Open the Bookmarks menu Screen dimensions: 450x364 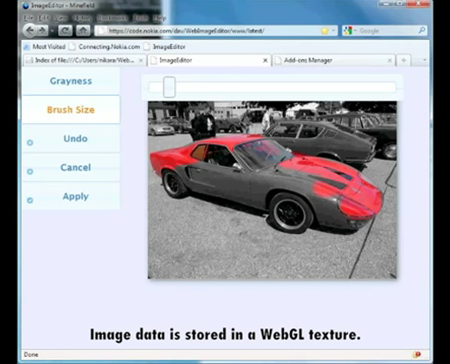(112, 18)
